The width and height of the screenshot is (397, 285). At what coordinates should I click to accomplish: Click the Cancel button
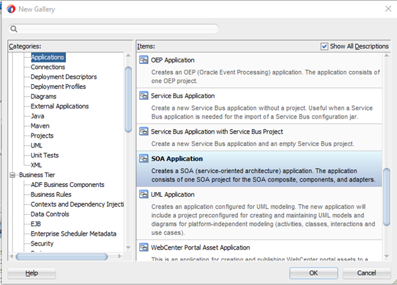click(x=367, y=273)
